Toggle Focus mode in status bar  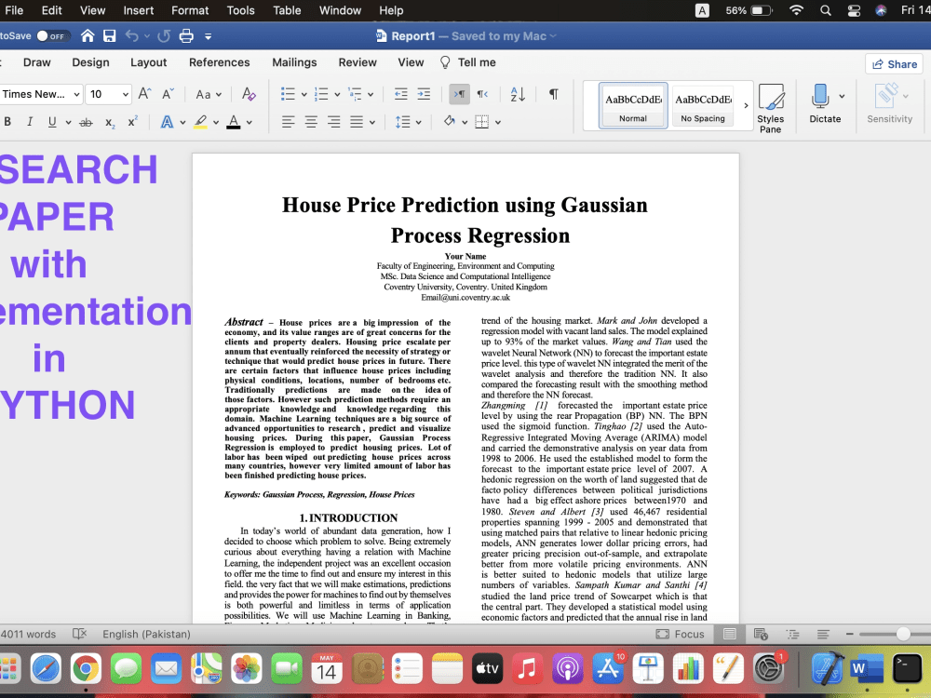point(681,634)
